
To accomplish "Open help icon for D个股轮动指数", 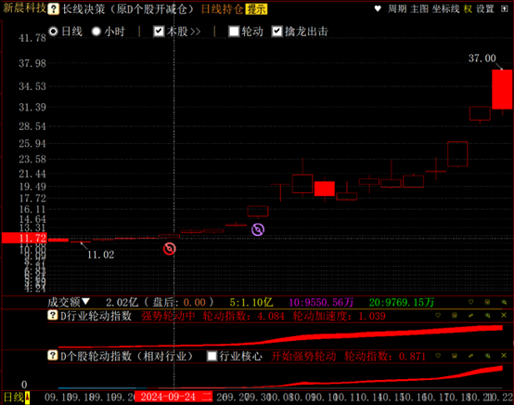I will point(53,356).
